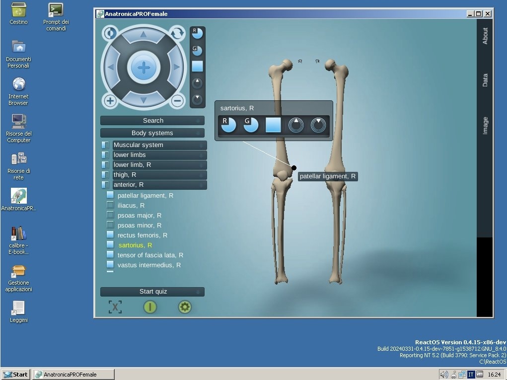The height and width of the screenshot is (380, 507).
Task: Select psoas major, R in the list
Action: (140, 216)
